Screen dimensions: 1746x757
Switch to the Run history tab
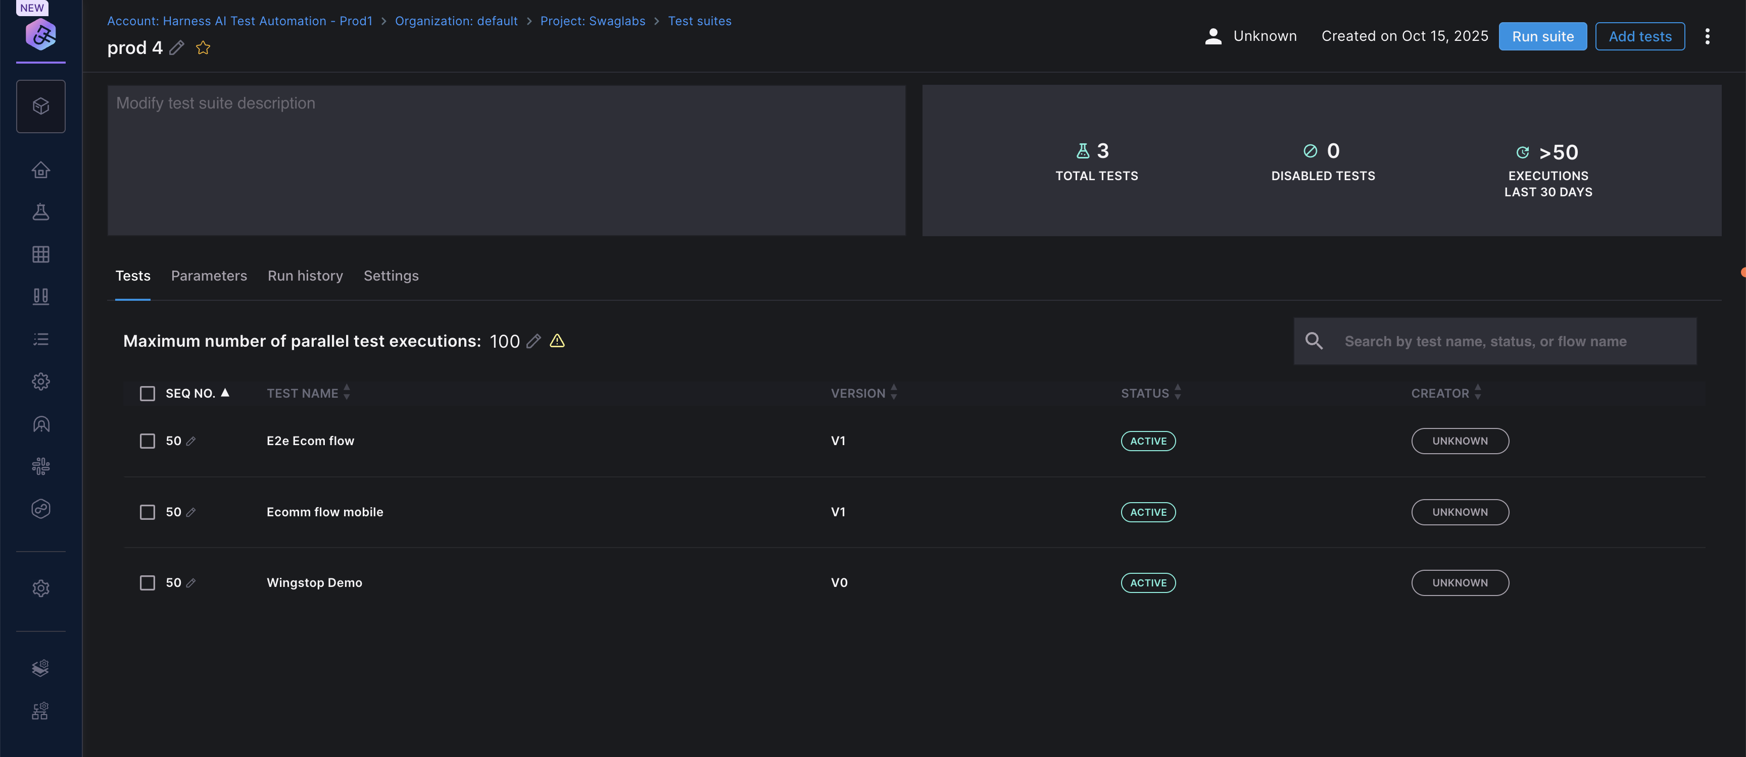point(305,276)
